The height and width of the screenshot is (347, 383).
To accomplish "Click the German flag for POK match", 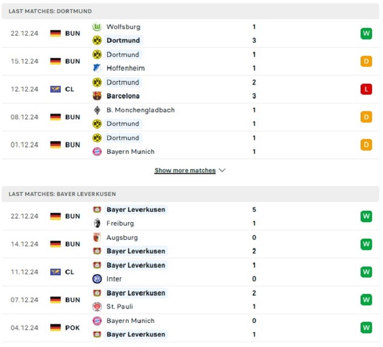I will point(55,327).
